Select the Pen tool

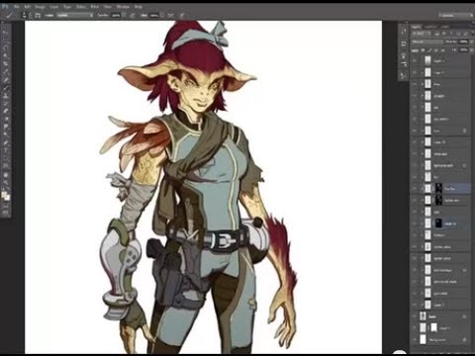tap(6, 142)
